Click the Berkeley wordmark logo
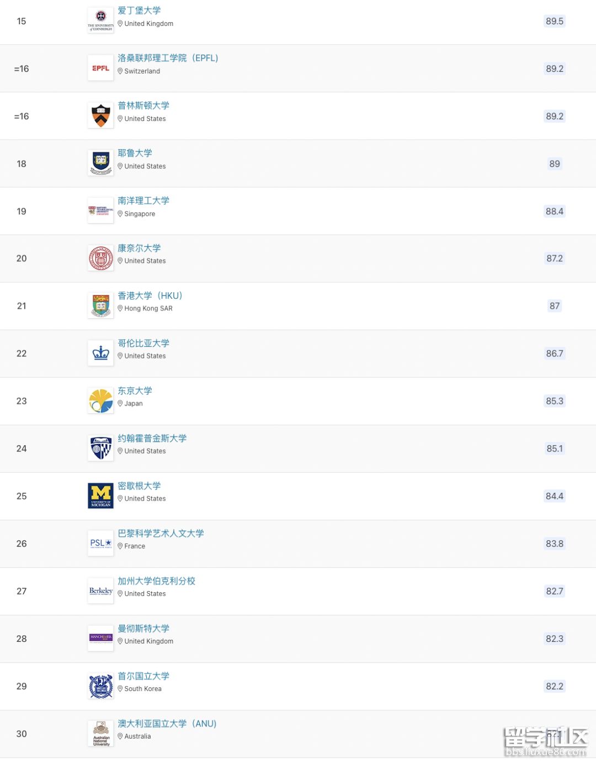Viewport: 596px width, 764px height. point(100,591)
